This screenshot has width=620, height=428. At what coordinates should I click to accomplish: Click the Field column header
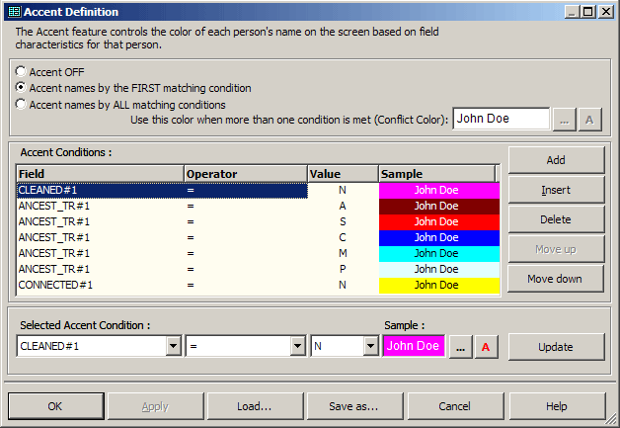tap(100, 174)
